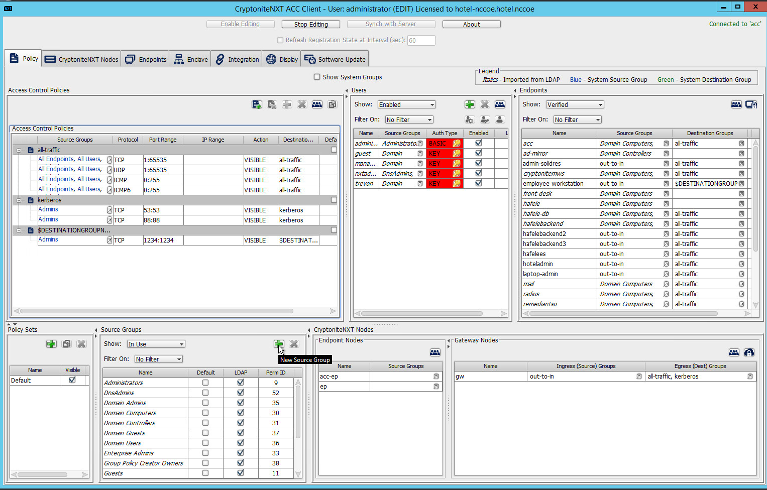Click the About button
The image size is (767, 490).
(472, 24)
